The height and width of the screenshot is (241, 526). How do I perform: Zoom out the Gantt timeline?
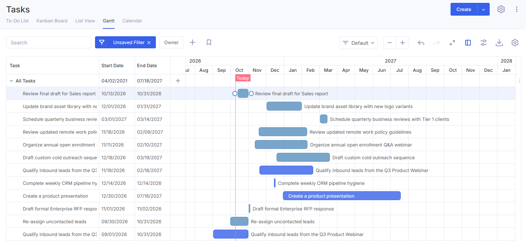tap(390, 43)
